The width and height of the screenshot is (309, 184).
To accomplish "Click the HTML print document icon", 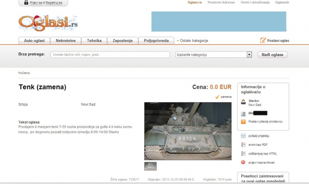I will point(243,154).
